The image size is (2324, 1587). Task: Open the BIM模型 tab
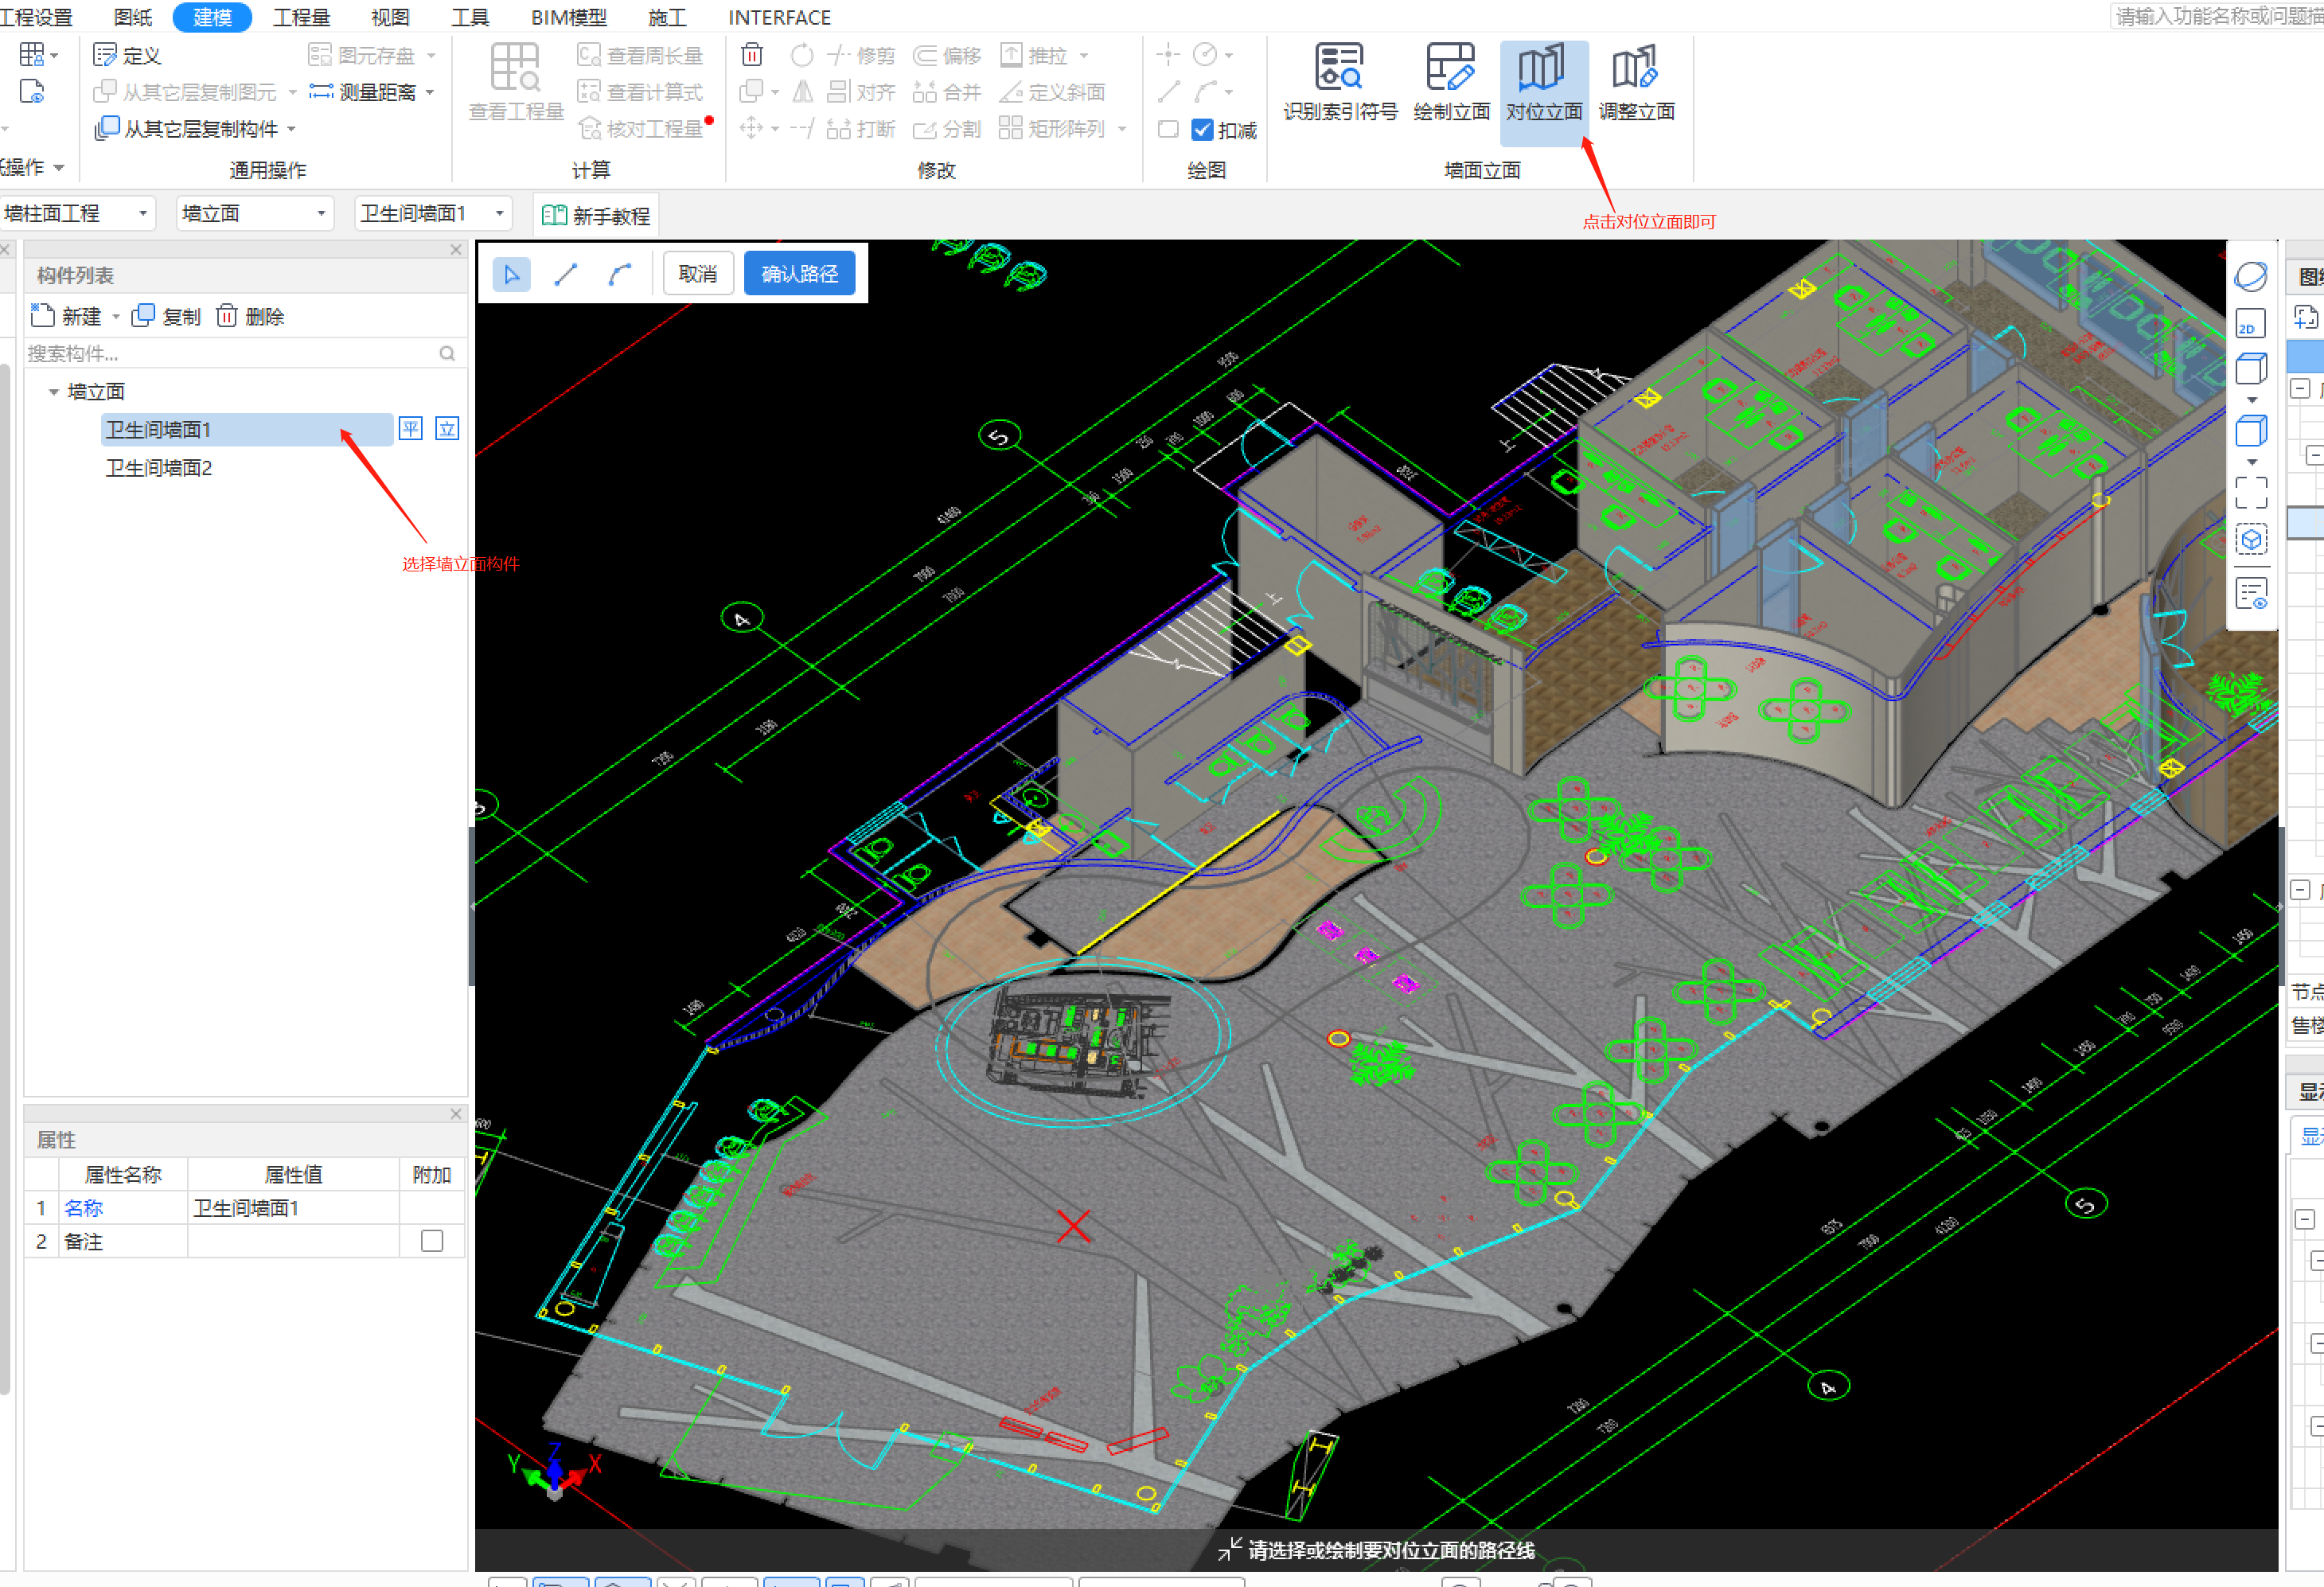[x=569, y=17]
